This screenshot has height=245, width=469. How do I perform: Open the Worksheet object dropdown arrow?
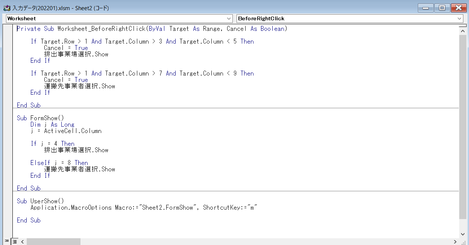point(229,18)
